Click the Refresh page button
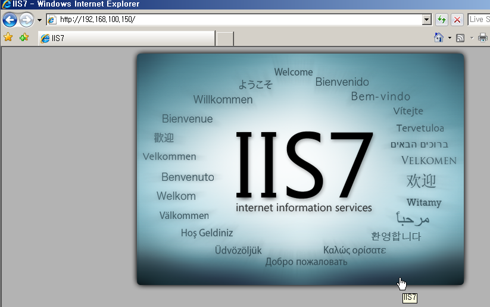The image size is (490, 307). point(442,20)
